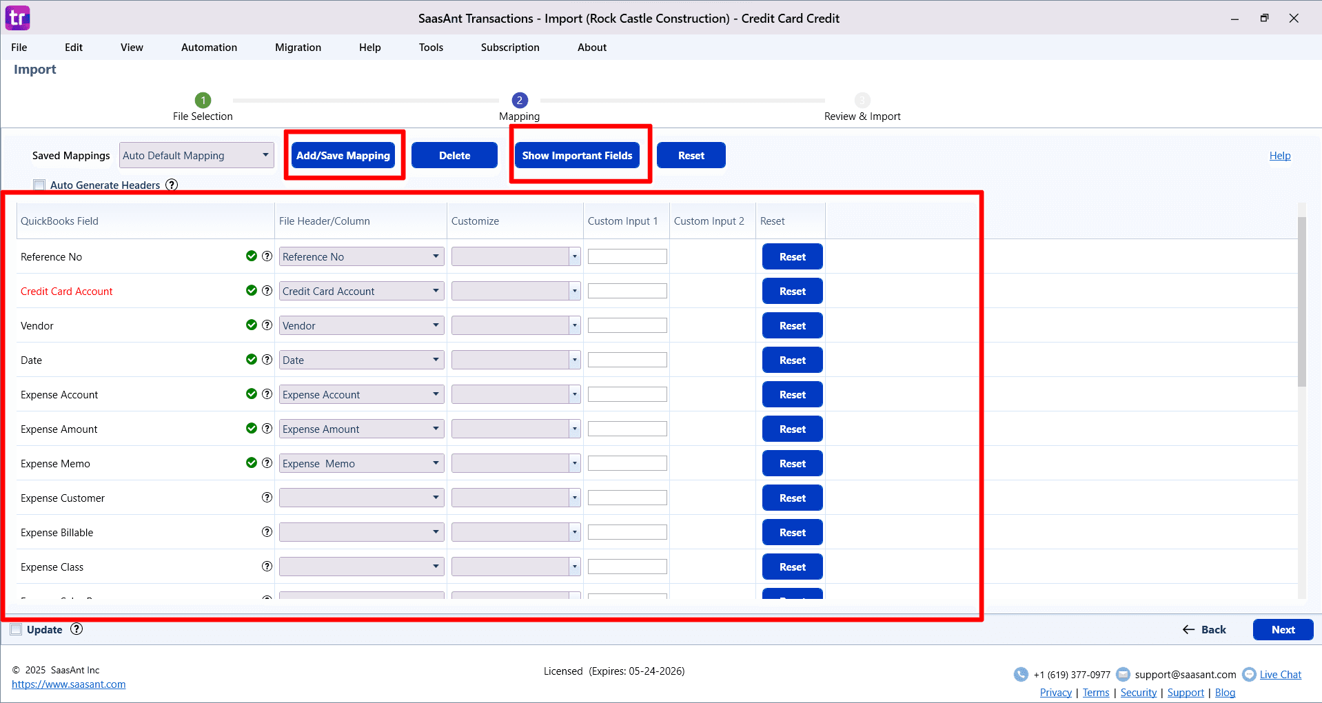
Task: Click the Live Chat bubble icon
Action: (1249, 675)
